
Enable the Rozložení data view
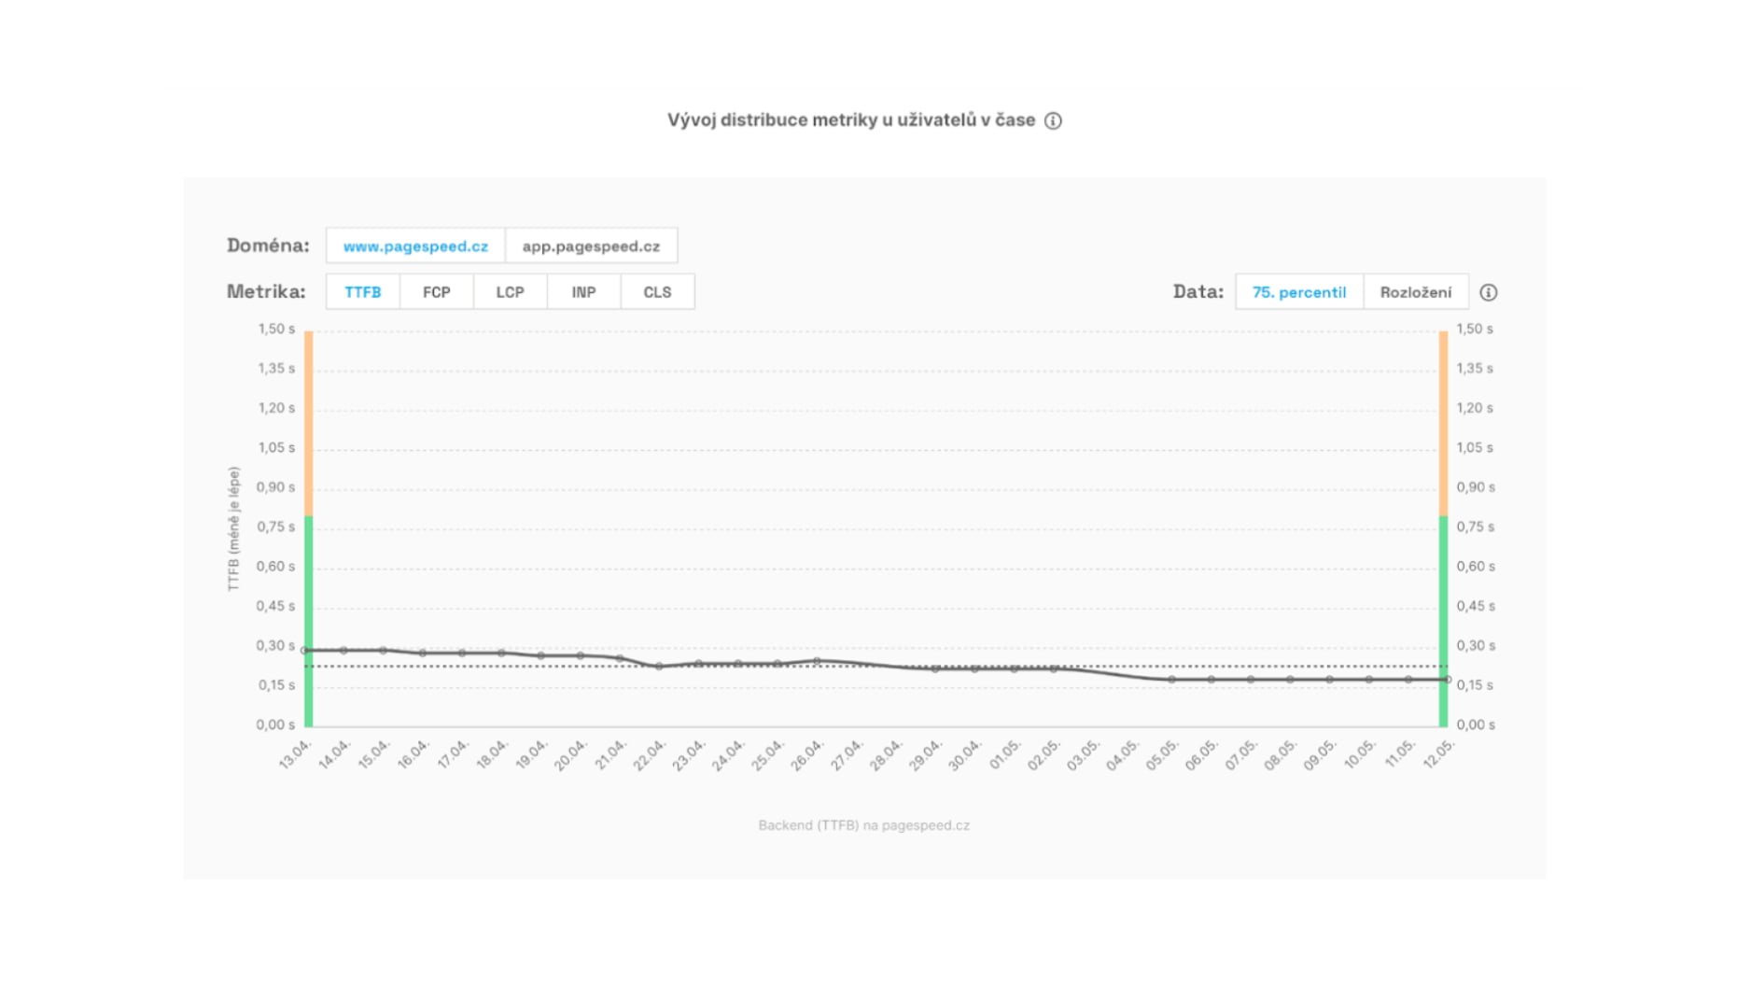pos(1415,291)
